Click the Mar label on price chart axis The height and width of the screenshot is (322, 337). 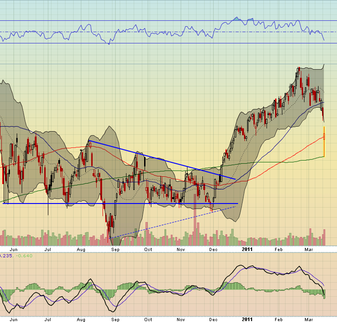(309, 250)
